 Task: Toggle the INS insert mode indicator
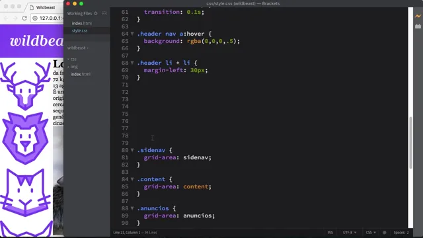click(330, 232)
